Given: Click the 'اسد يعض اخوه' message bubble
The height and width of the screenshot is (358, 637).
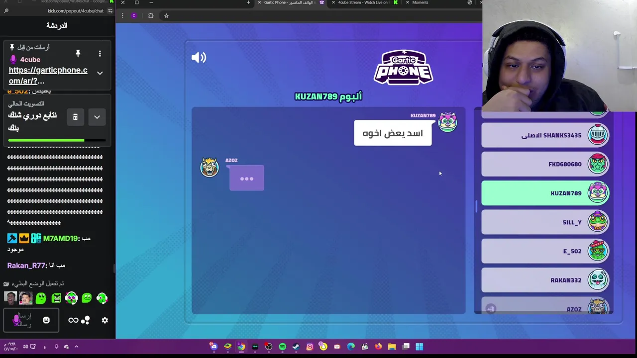Looking at the screenshot, I should tap(393, 133).
